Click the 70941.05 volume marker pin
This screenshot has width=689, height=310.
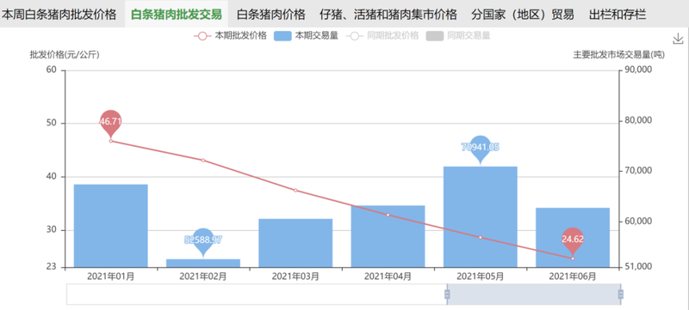tap(481, 148)
